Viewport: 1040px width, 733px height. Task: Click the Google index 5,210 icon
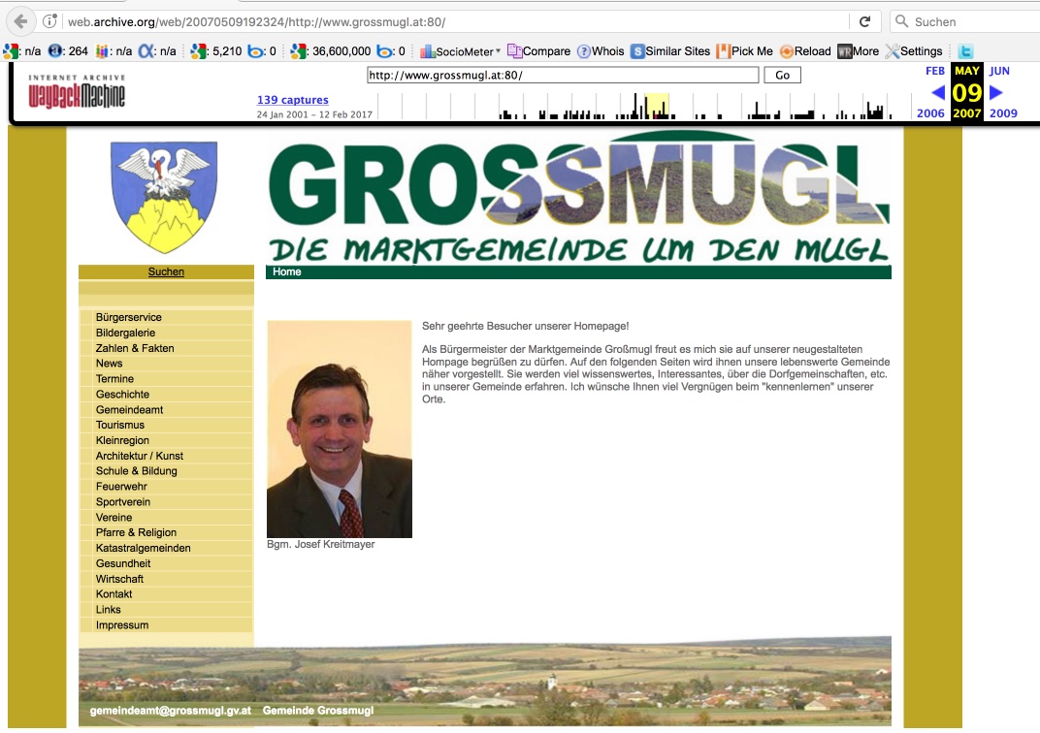198,51
